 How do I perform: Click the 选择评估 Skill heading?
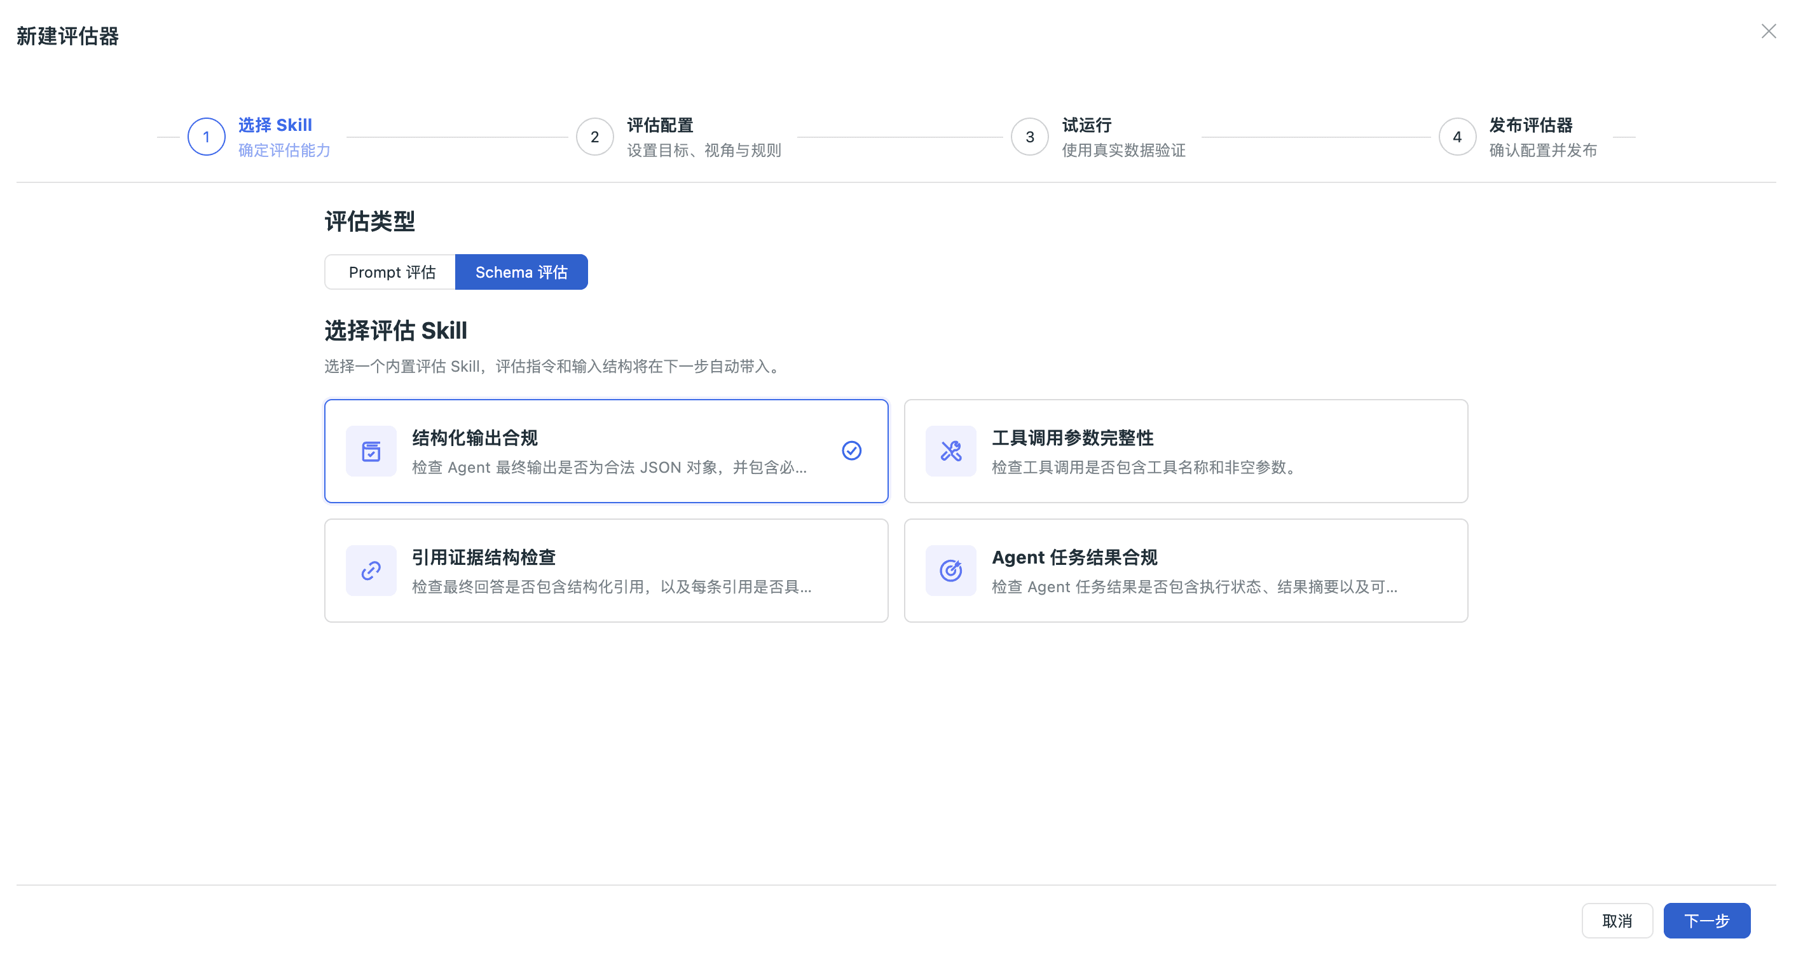pos(395,331)
